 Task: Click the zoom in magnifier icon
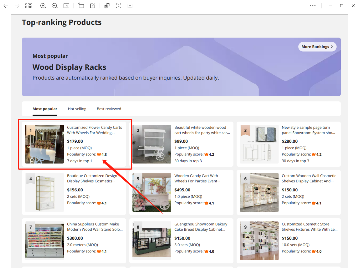pyautogui.click(x=43, y=6)
